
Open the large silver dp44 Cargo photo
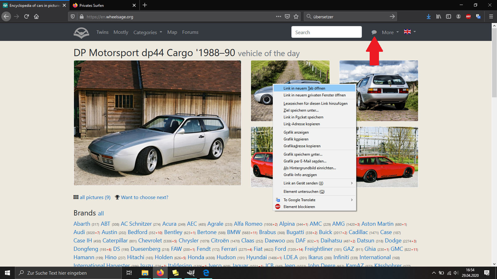(x=157, y=123)
